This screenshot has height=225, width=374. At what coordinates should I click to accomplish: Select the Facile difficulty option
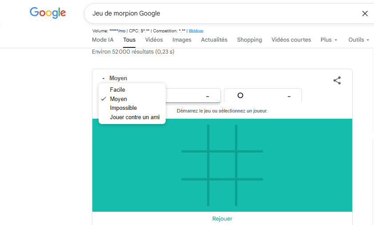point(118,90)
